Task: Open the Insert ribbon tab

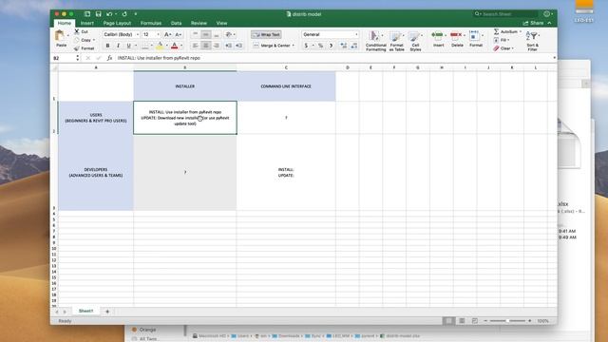Action: (x=86, y=23)
